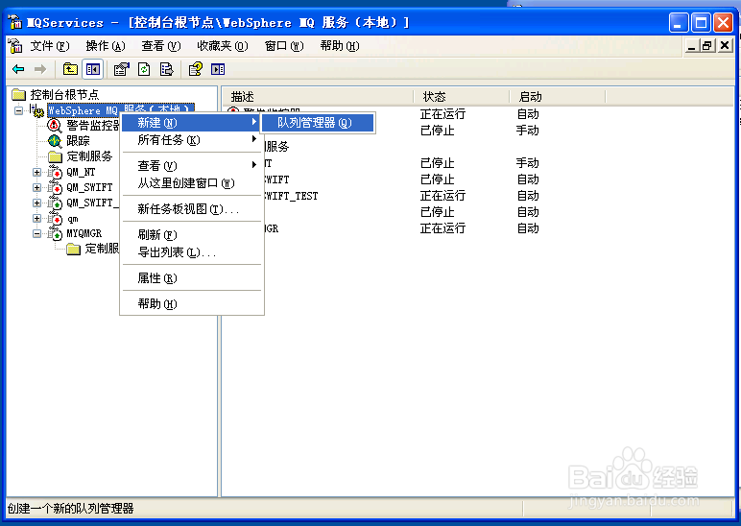The width and height of the screenshot is (741, 526).
Task: Select the 跟踪 tree item
Action: 78,141
